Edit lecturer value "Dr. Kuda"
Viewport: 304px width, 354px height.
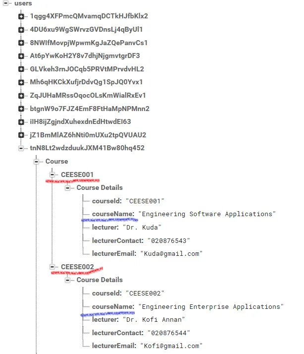coord(142,227)
